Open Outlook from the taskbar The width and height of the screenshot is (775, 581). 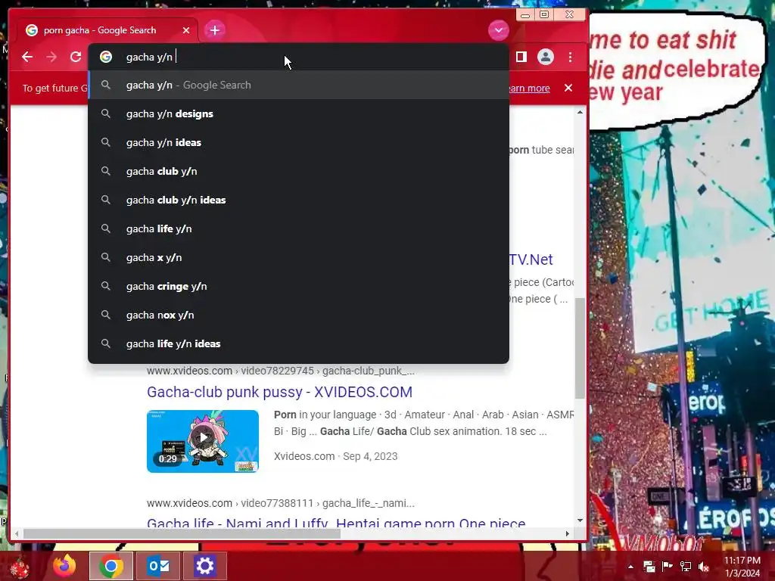click(158, 566)
